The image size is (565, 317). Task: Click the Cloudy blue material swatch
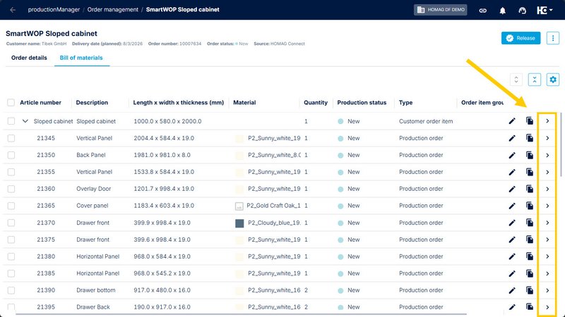239,223
